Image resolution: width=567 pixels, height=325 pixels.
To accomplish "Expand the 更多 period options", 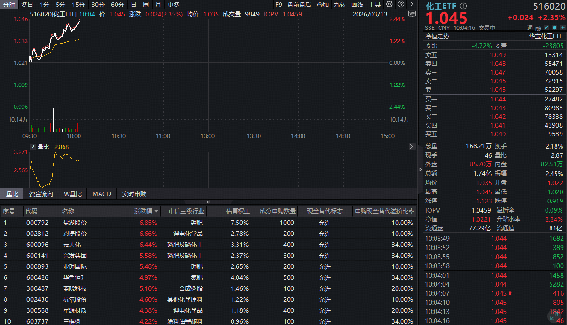I will point(174,5).
